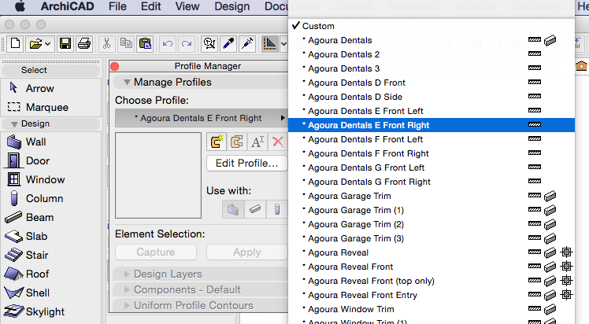Open the Choose Profile dropdown
The image size is (589, 324).
coord(200,118)
